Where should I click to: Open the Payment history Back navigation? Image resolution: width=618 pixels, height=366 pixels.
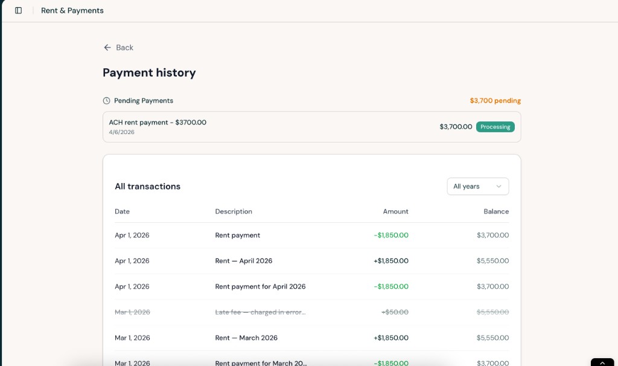[x=118, y=47]
